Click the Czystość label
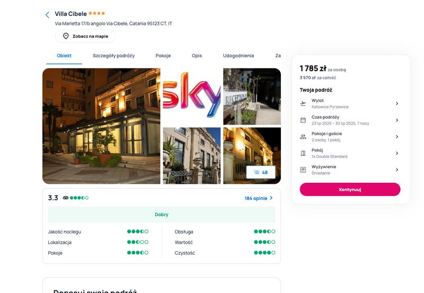 click(184, 253)
